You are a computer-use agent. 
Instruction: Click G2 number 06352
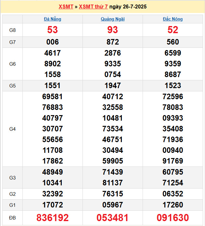point(173,194)
